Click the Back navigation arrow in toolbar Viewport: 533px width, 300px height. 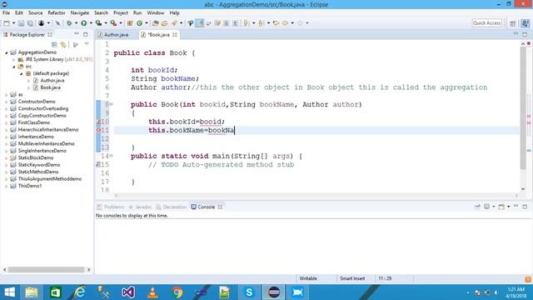click(285, 23)
